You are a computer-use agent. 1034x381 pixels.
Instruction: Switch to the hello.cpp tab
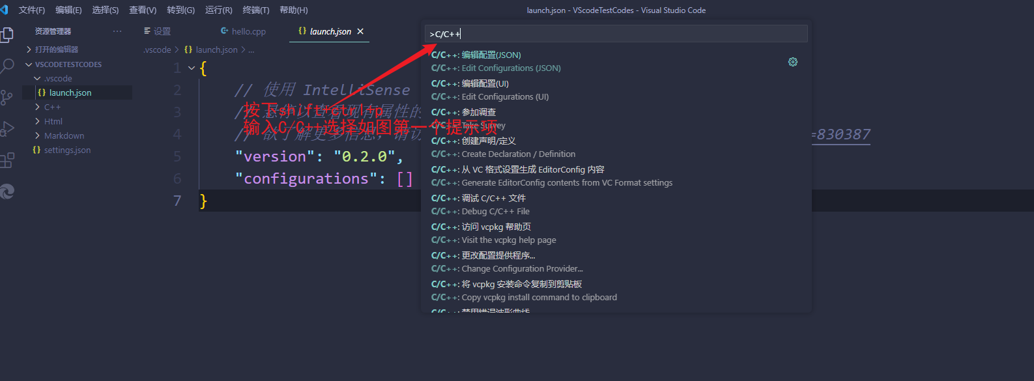tap(244, 31)
